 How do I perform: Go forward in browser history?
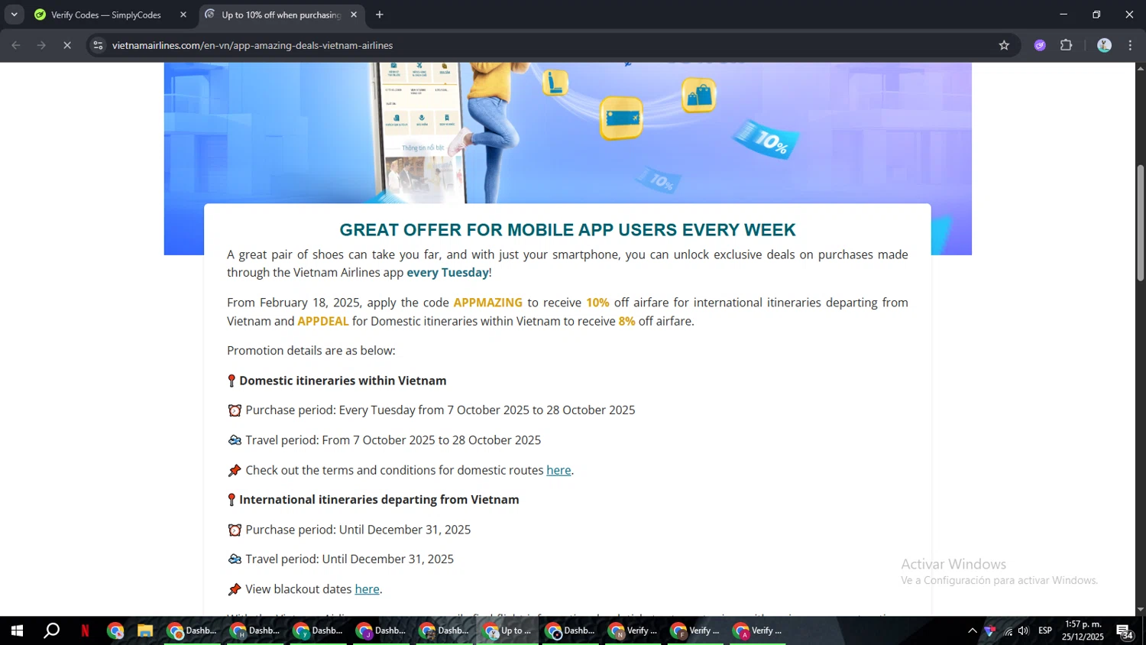42,46
